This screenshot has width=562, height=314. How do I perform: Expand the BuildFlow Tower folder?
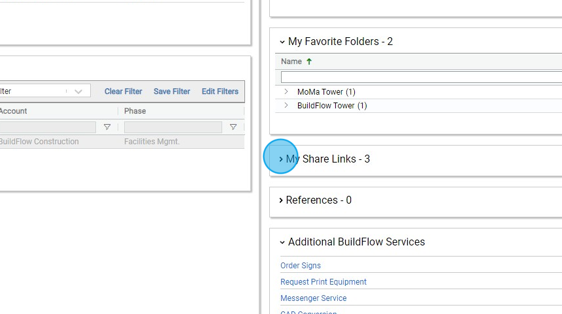286,105
